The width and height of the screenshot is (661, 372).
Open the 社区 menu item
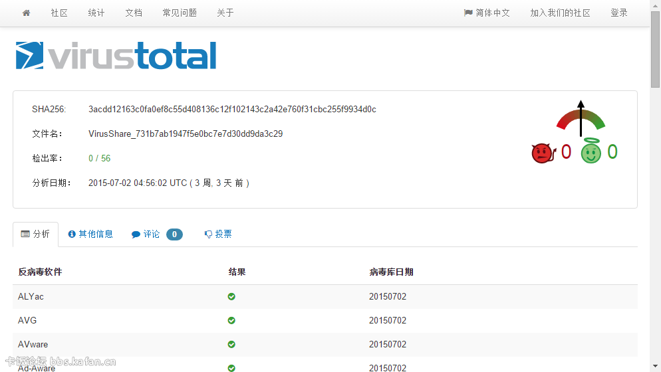coord(59,13)
